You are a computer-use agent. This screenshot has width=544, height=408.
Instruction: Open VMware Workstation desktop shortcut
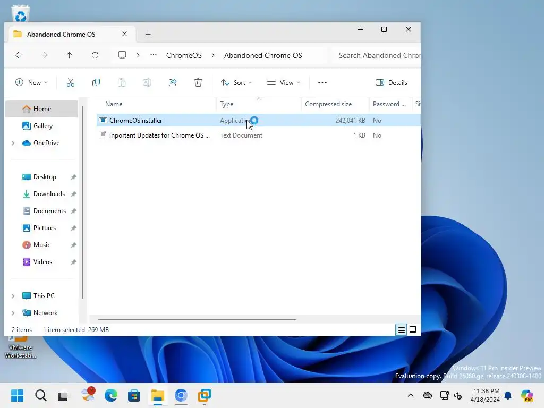coord(21,347)
